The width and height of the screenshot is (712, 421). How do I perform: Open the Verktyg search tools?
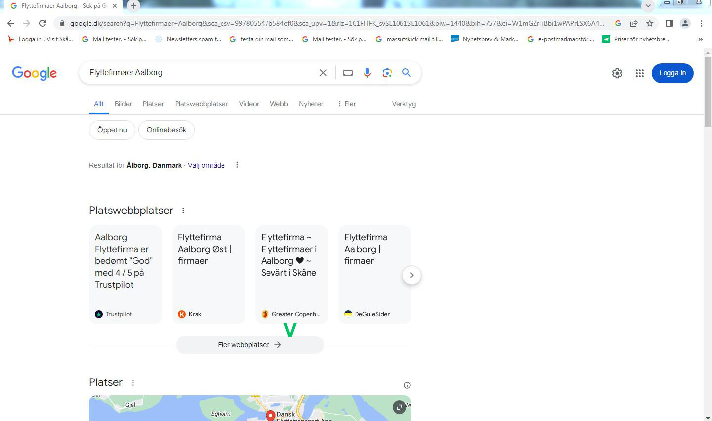[404, 104]
